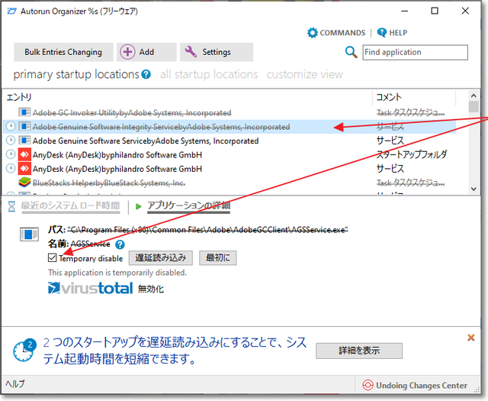Open HELP via question mark icon
The width and height of the screenshot is (488, 401).
pos(381,33)
